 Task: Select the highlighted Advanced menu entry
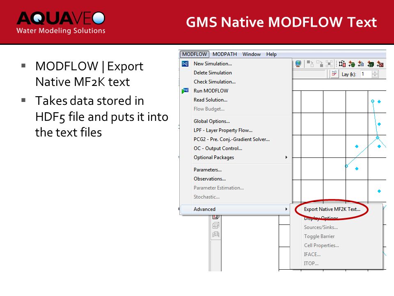236,209
